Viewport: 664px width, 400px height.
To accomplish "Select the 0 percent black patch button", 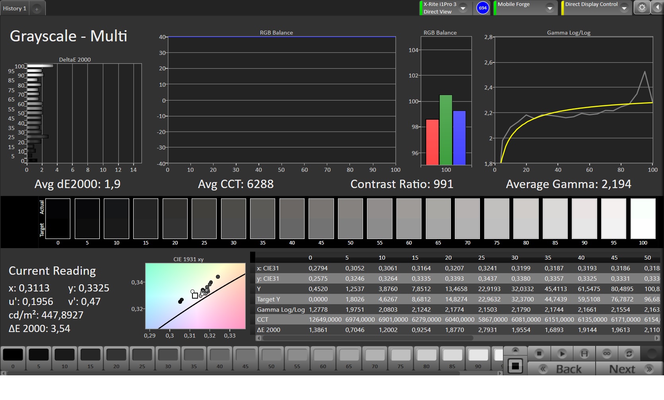I will 13,358.
